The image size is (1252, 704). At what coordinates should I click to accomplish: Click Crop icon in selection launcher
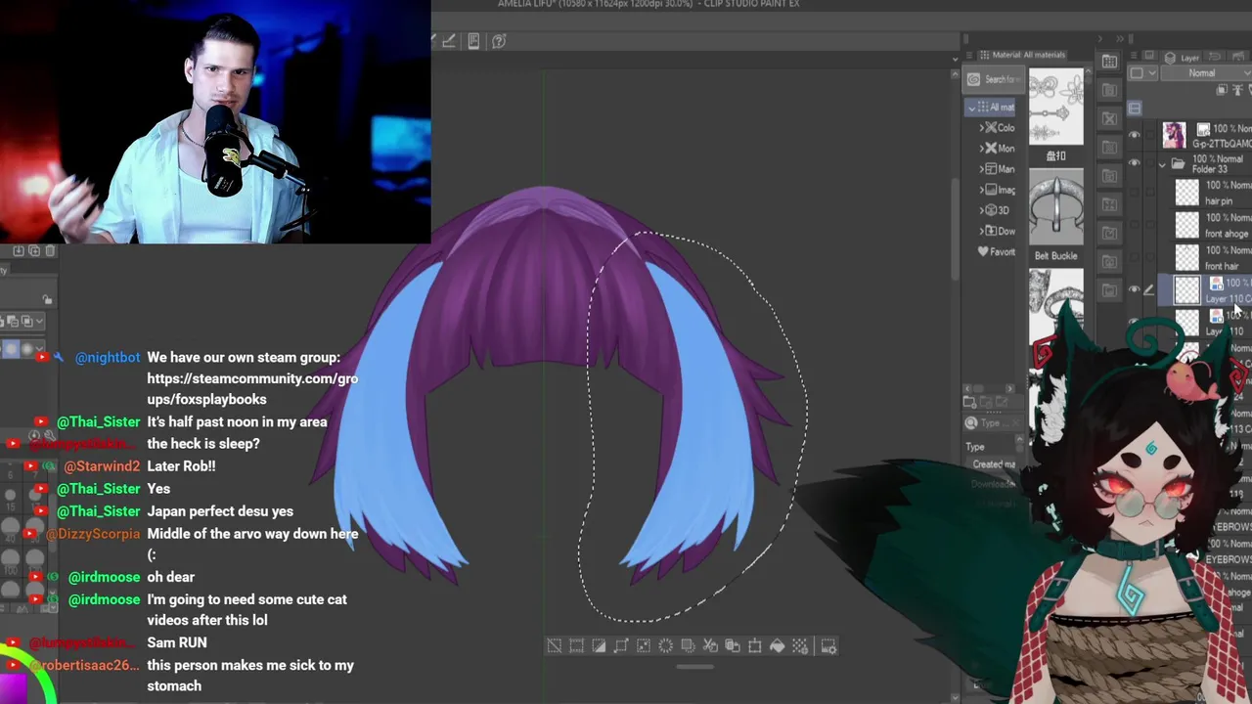(576, 646)
